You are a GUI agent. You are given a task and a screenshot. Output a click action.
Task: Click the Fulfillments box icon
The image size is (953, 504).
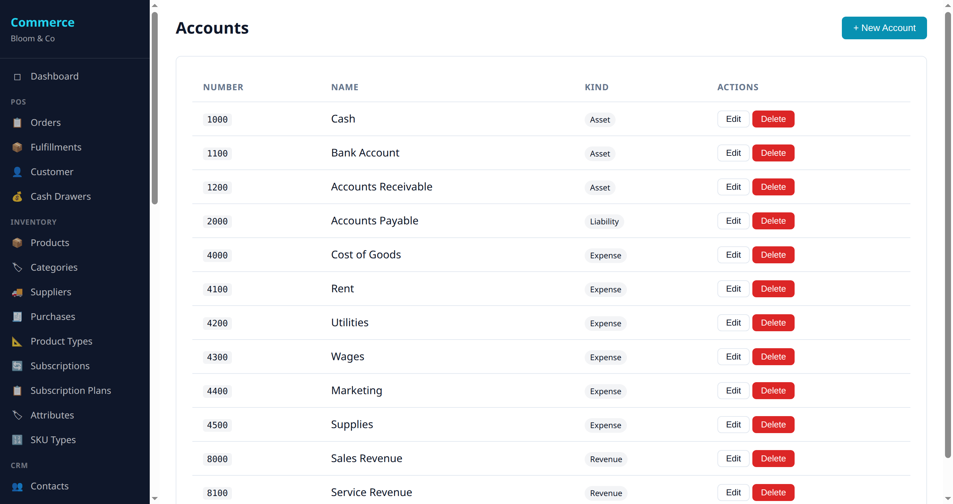(x=17, y=147)
